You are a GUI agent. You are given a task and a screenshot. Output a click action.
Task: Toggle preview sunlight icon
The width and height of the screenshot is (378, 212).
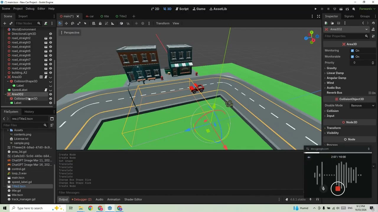tap(136, 23)
